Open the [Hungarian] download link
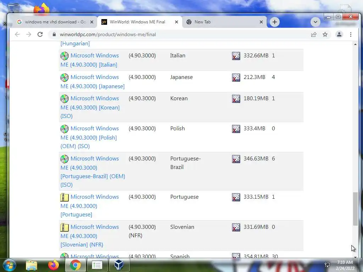363x272 pixels. (75, 44)
